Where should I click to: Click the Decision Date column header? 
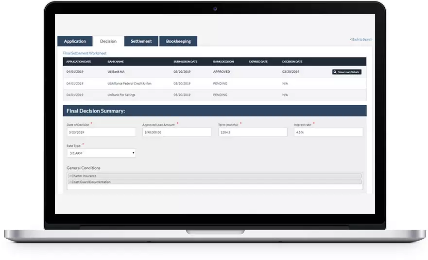[292, 62]
